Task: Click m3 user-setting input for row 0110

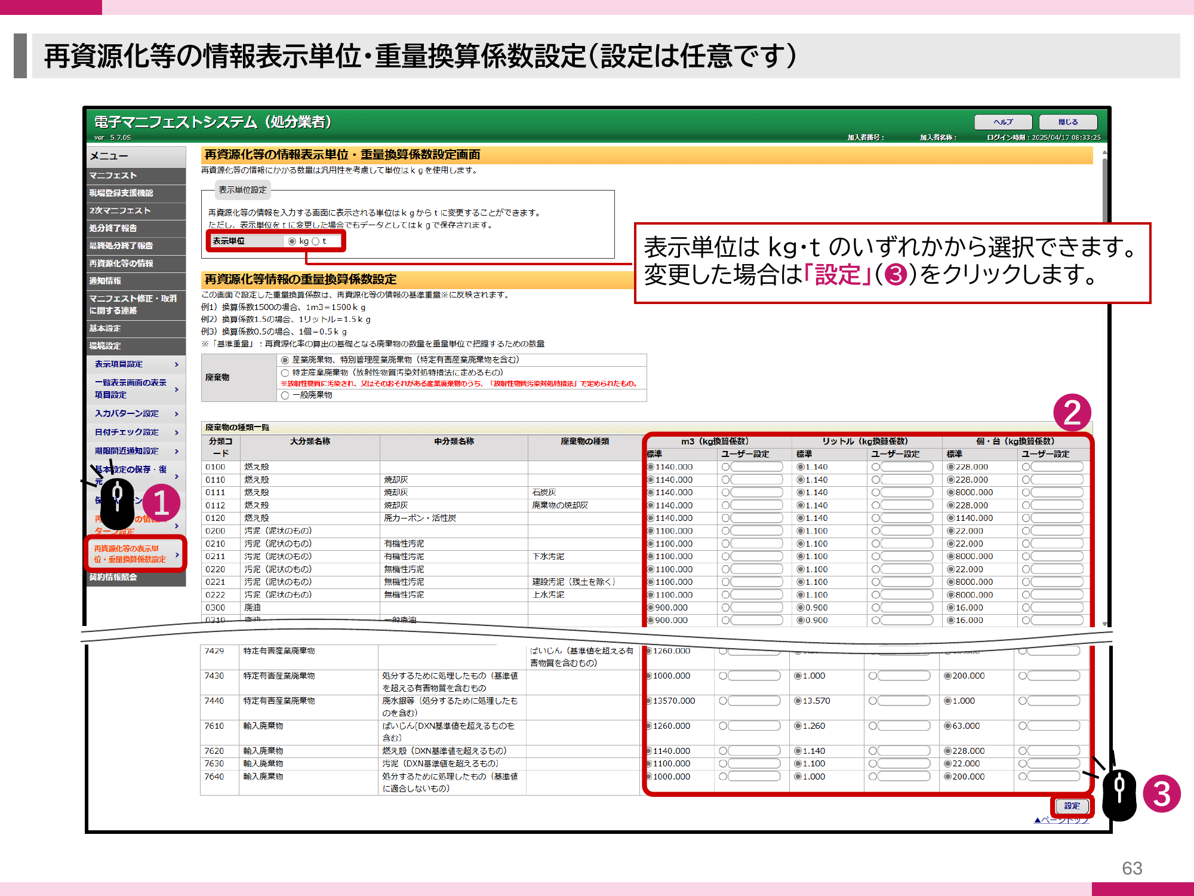Action: [756, 480]
